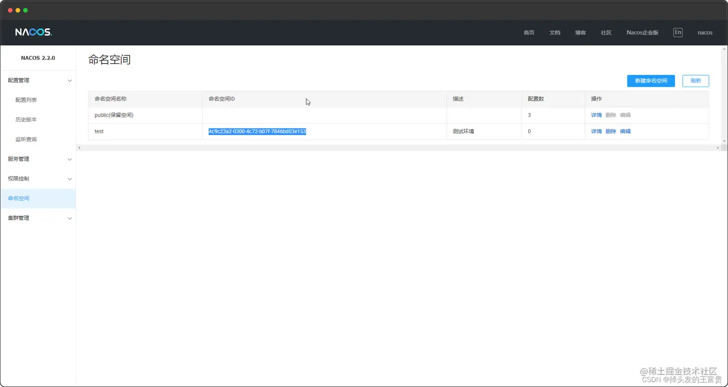Open 历史版本 in the sidebar
The image size is (728, 387).
coord(26,119)
